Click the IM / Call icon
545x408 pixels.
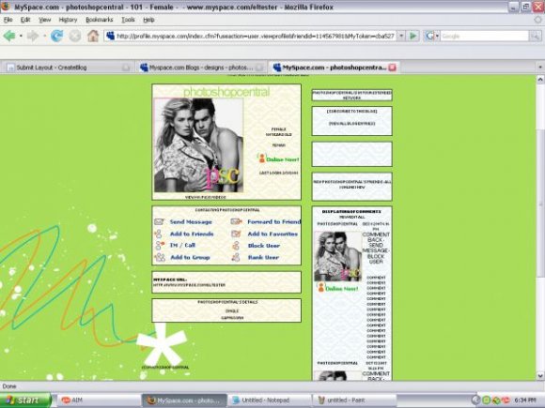point(160,246)
